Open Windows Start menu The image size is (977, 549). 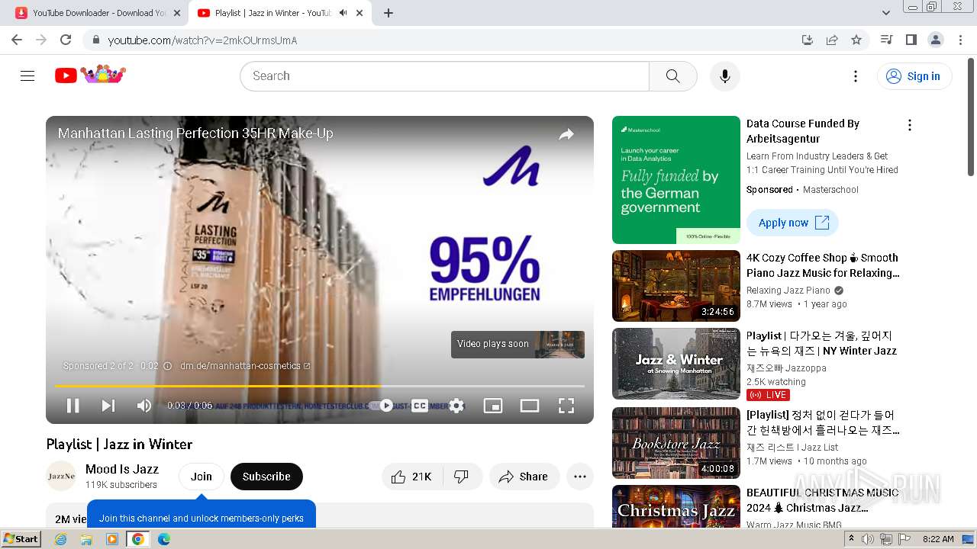[x=21, y=539]
